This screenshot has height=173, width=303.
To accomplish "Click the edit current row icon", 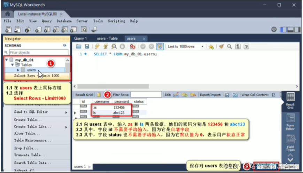I will 176,95.
